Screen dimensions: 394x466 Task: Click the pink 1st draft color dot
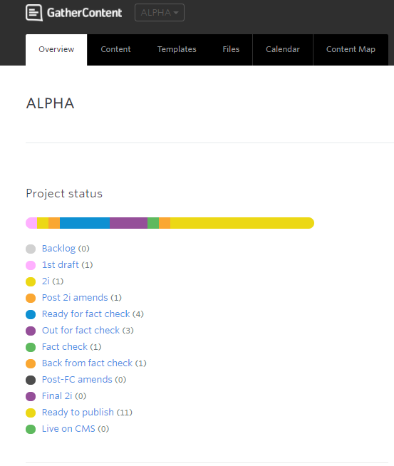coord(31,265)
